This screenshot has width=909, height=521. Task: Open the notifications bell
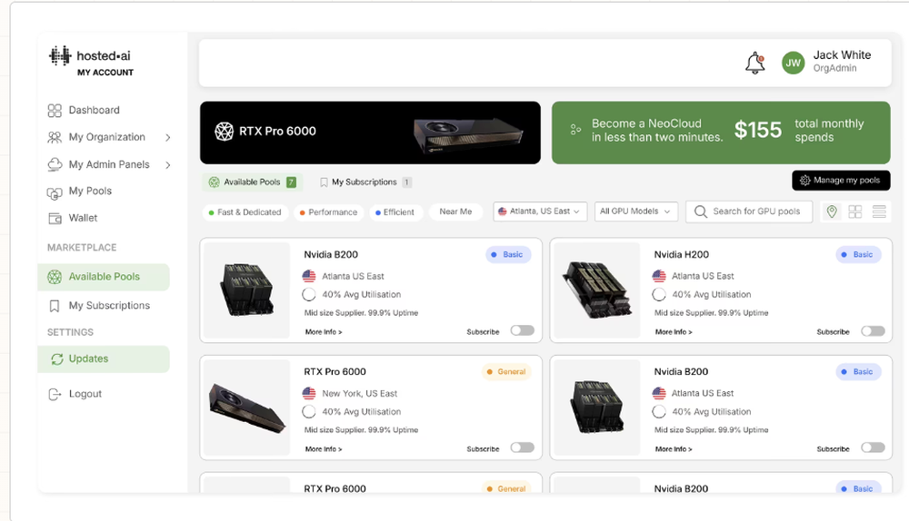coord(754,64)
